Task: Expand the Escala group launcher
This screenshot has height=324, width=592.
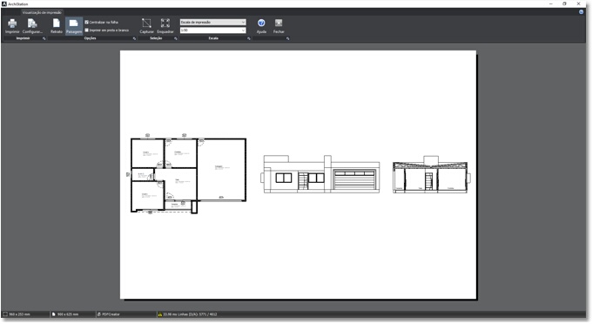Action: pos(248,38)
